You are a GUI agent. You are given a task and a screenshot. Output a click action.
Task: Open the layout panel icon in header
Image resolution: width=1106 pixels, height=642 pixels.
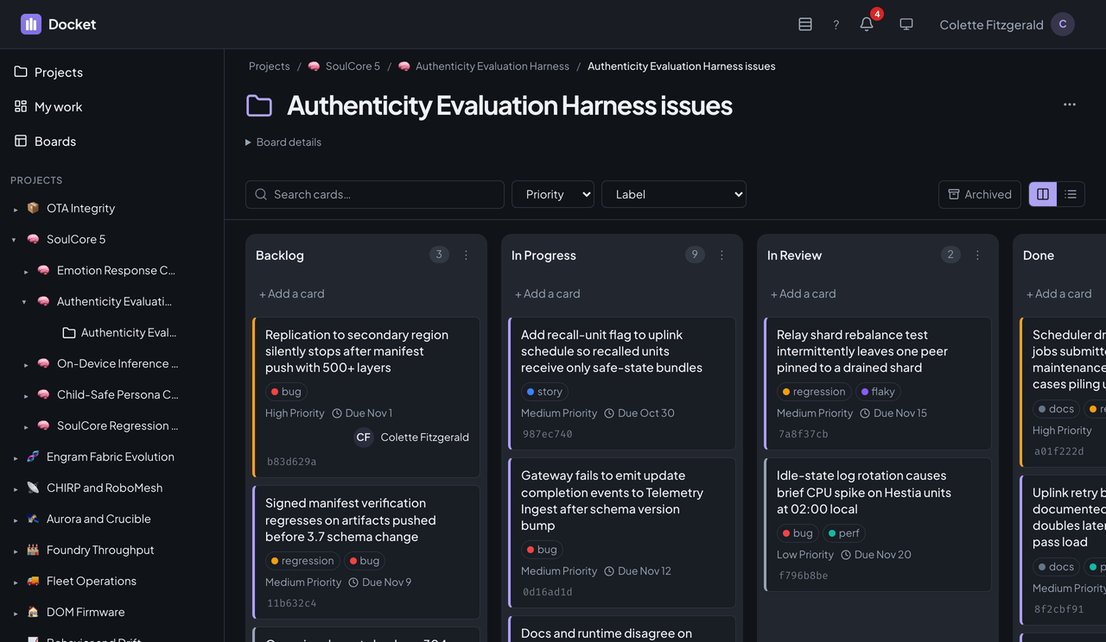coord(805,24)
